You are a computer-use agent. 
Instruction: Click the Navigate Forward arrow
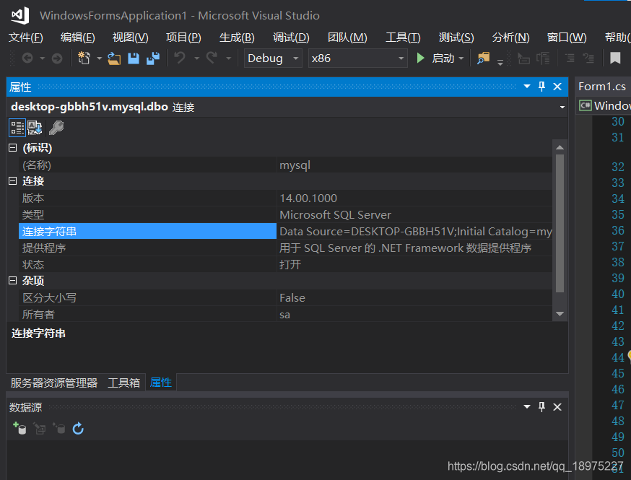tap(57, 58)
